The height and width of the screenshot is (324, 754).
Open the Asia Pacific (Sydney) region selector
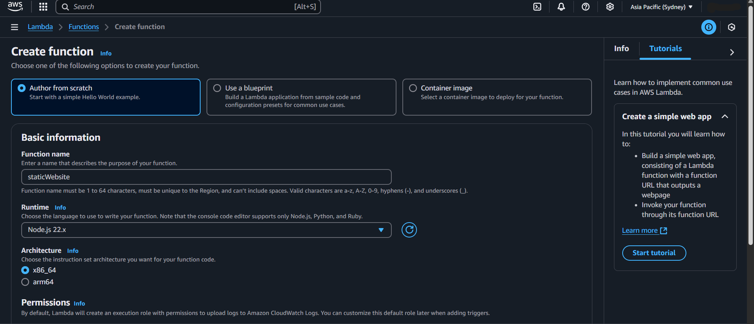tap(662, 7)
